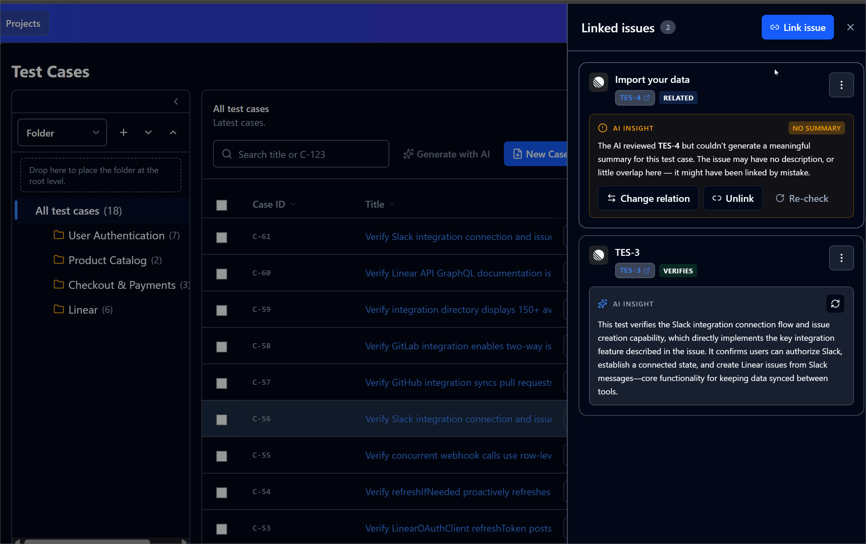Check the C-53 row checkbox

click(222, 529)
